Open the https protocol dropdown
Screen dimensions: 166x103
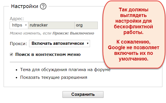pyautogui.click(x=19, y=25)
